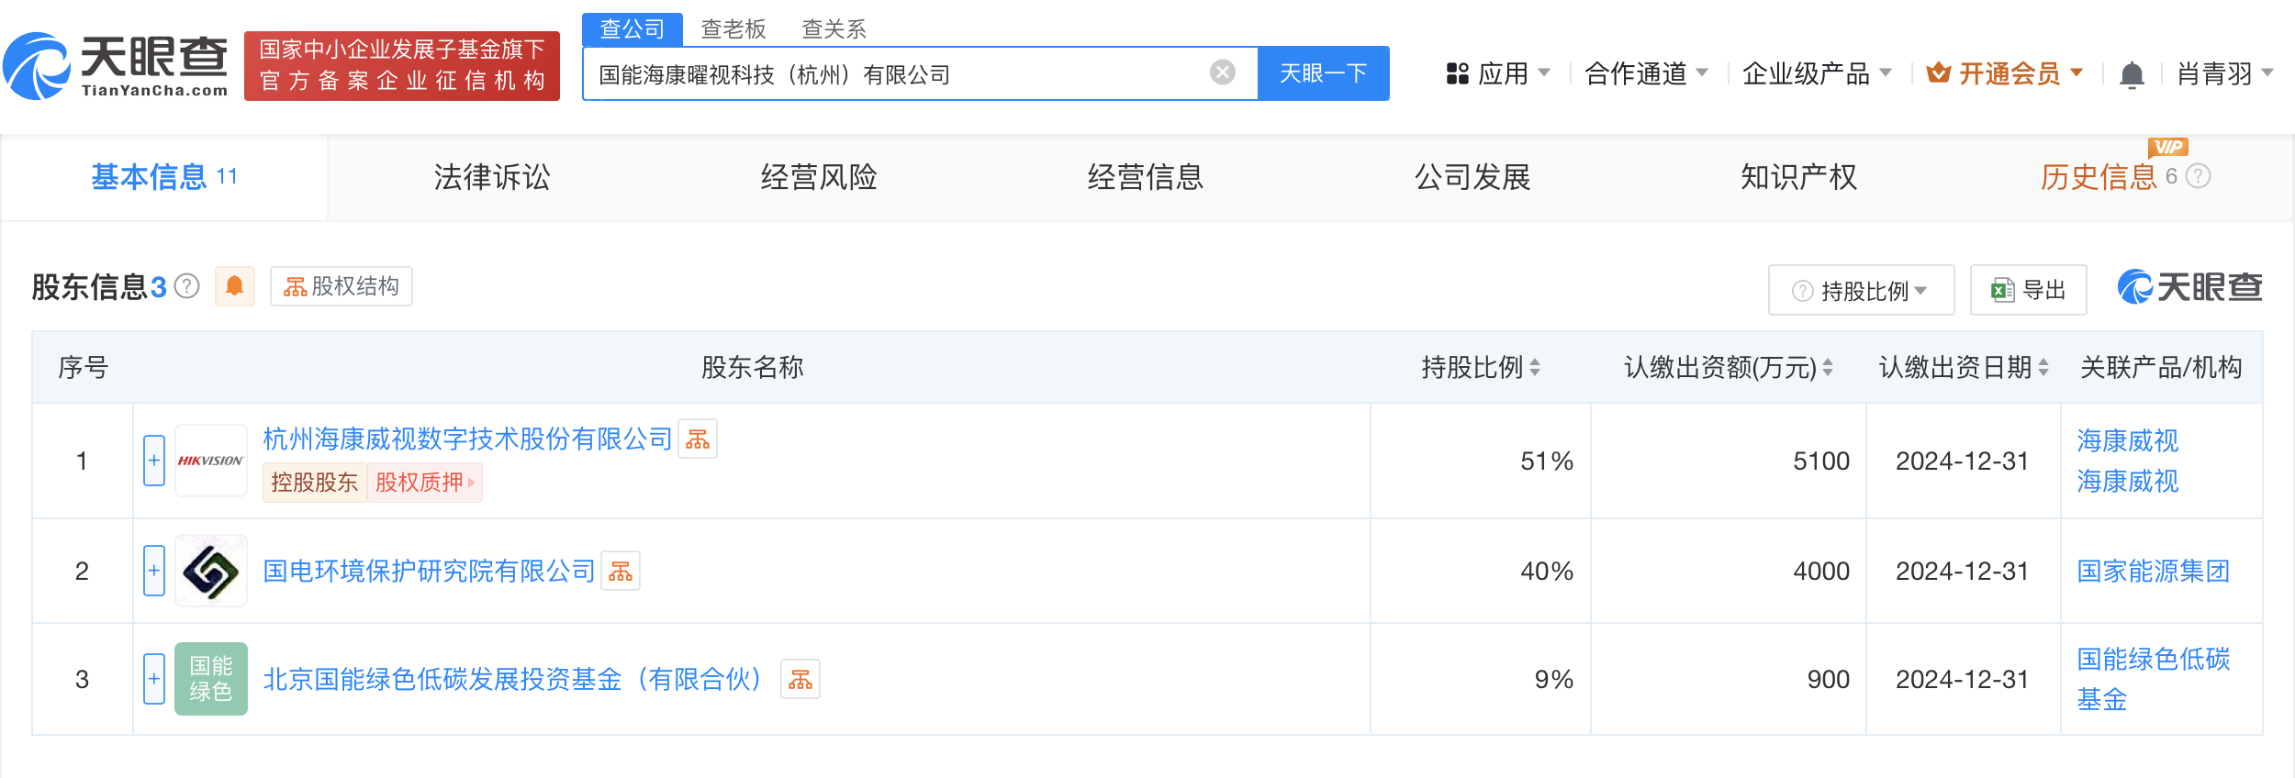Screen dimensions: 2295x778
Task: Click the 天眼一下 search button
Action: click(x=1323, y=73)
